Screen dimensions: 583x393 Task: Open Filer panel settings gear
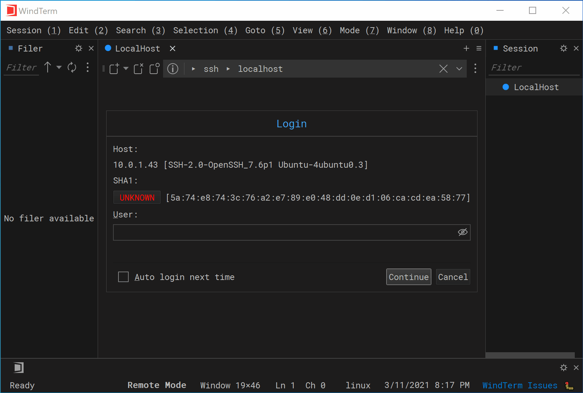[79, 48]
